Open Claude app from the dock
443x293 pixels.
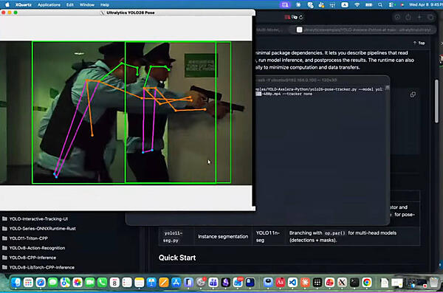point(305,282)
